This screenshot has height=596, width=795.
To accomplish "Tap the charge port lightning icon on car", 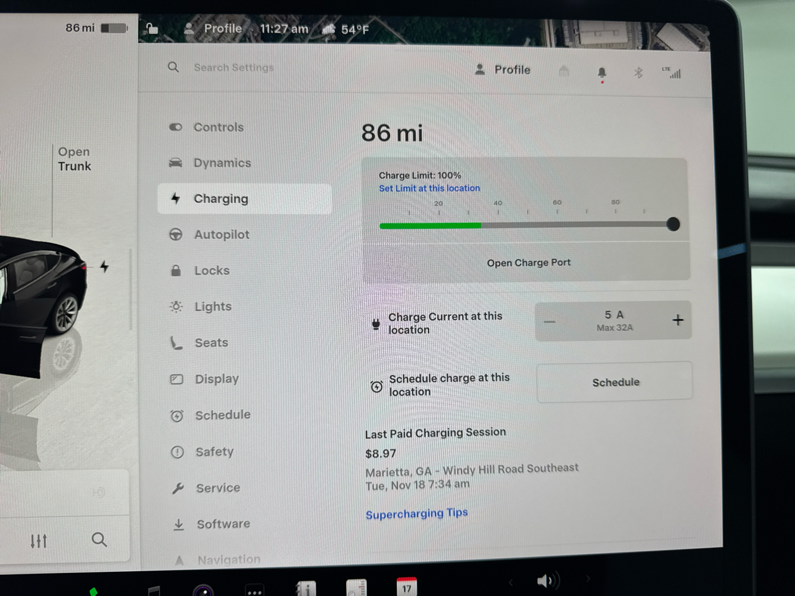I will click(x=104, y=266).
